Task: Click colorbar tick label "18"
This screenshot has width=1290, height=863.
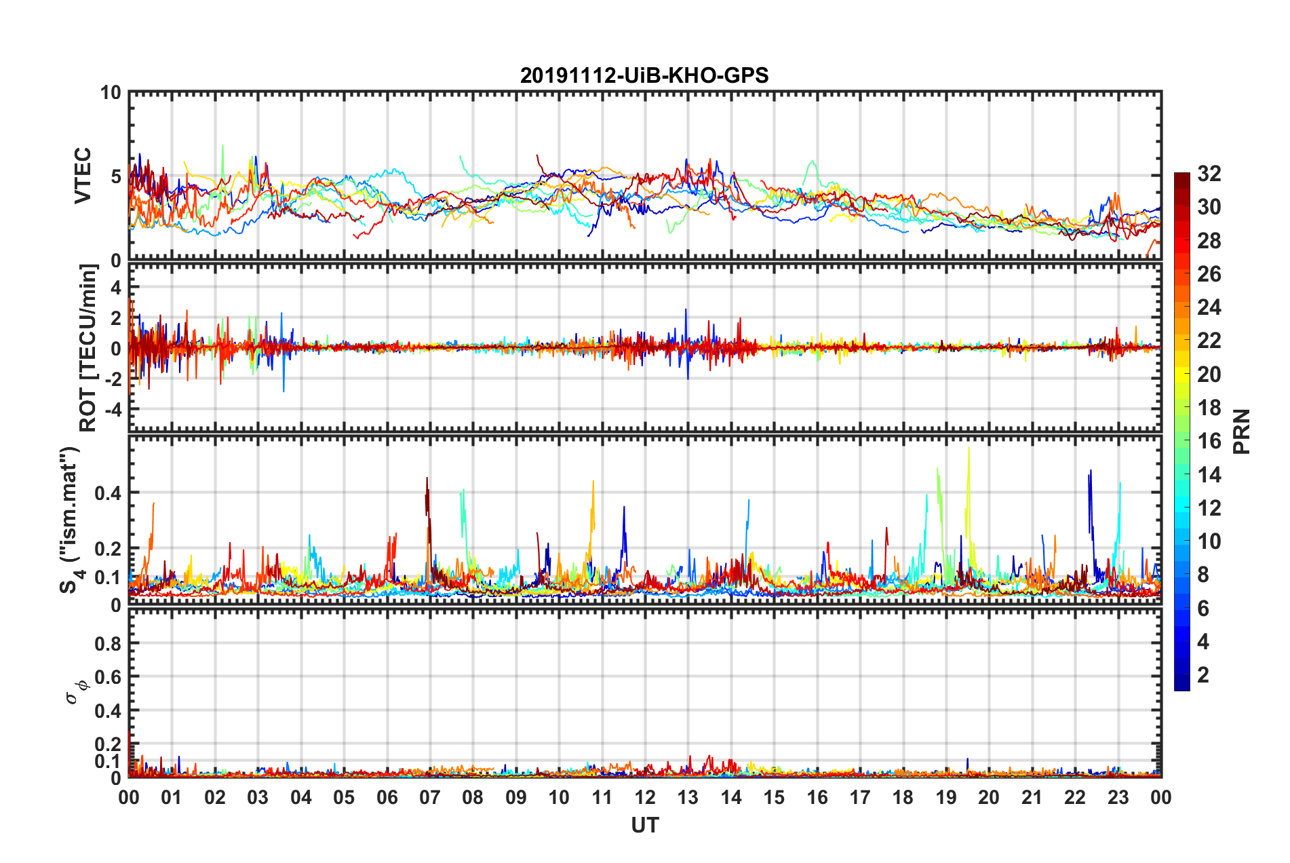Action: [x=1209, y=408]
